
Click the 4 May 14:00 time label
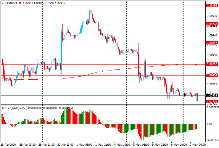(122, 144)
